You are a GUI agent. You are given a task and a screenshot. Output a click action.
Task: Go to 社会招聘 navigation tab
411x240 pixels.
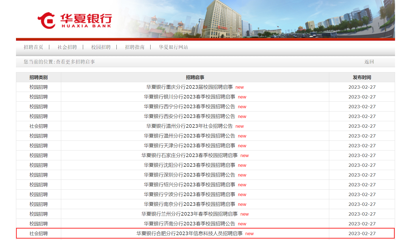[x=67, y=47]
